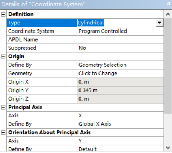Click the scrollbar up arrow
The image size is (172, 153).
[168, 14]
